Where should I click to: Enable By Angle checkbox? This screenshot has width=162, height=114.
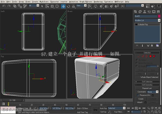coord(137,66)
